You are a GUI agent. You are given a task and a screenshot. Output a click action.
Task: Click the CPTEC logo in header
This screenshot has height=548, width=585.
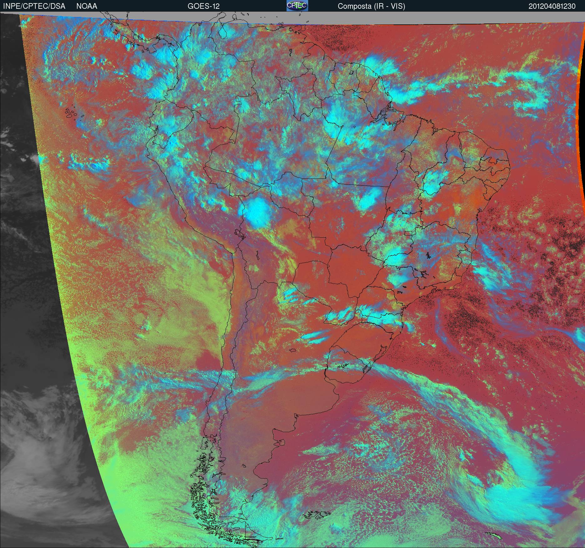[297, 6]
